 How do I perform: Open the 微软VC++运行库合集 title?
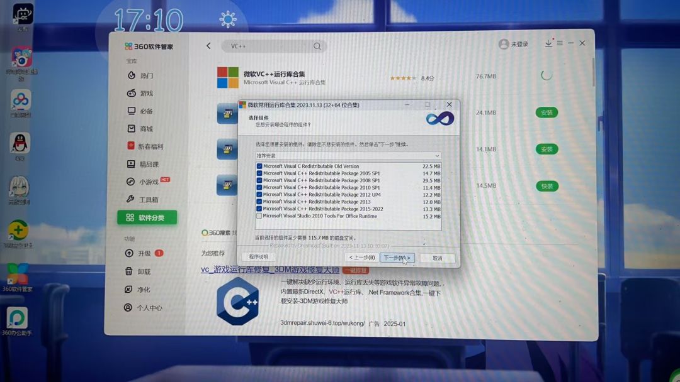274,74
